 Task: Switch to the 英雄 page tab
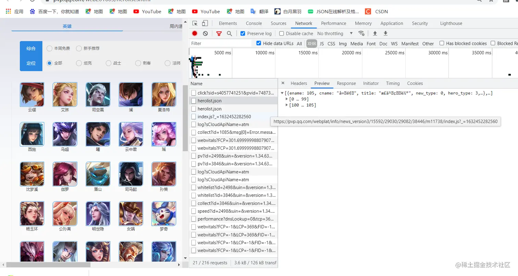click(67, 26)
